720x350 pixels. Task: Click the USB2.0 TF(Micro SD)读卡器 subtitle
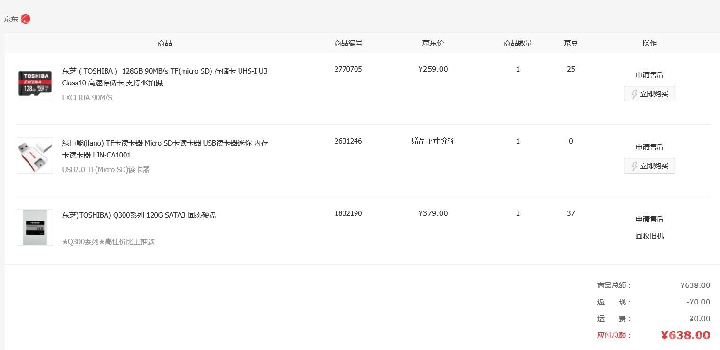pos(106,169)
